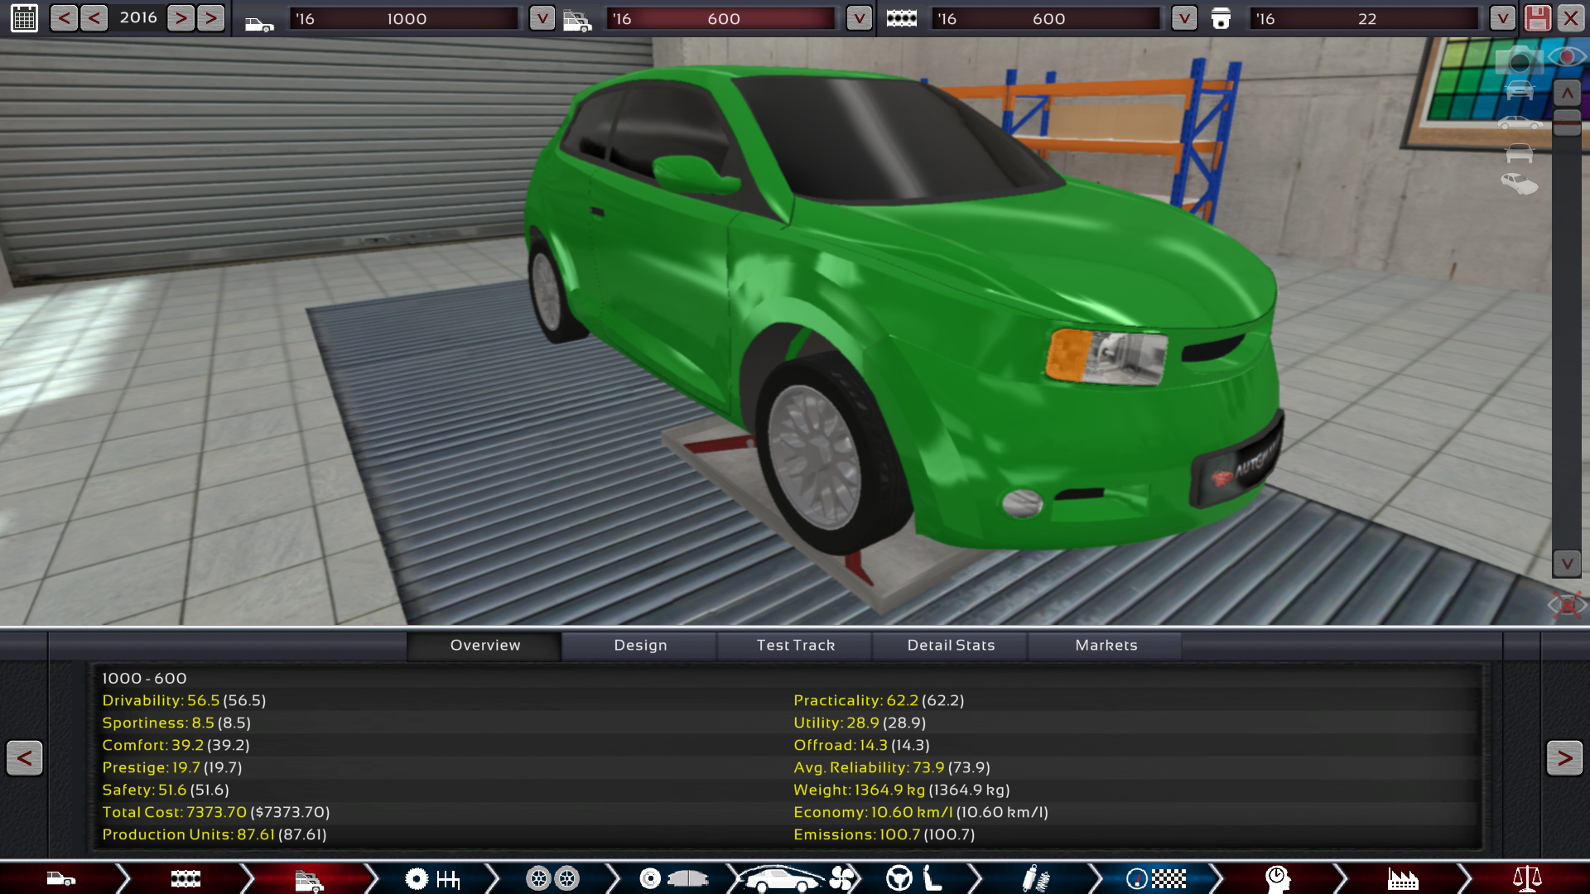The image size is (1590, 894).
Task: Toggle the eye visibility icon
Action: coord(1566,56)
